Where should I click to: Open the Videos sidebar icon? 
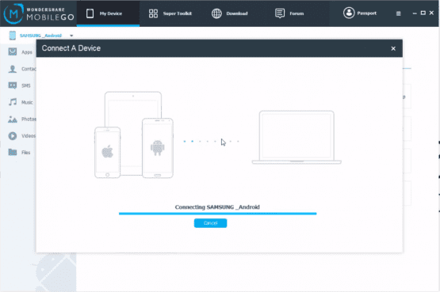click(x=13, y=136)
